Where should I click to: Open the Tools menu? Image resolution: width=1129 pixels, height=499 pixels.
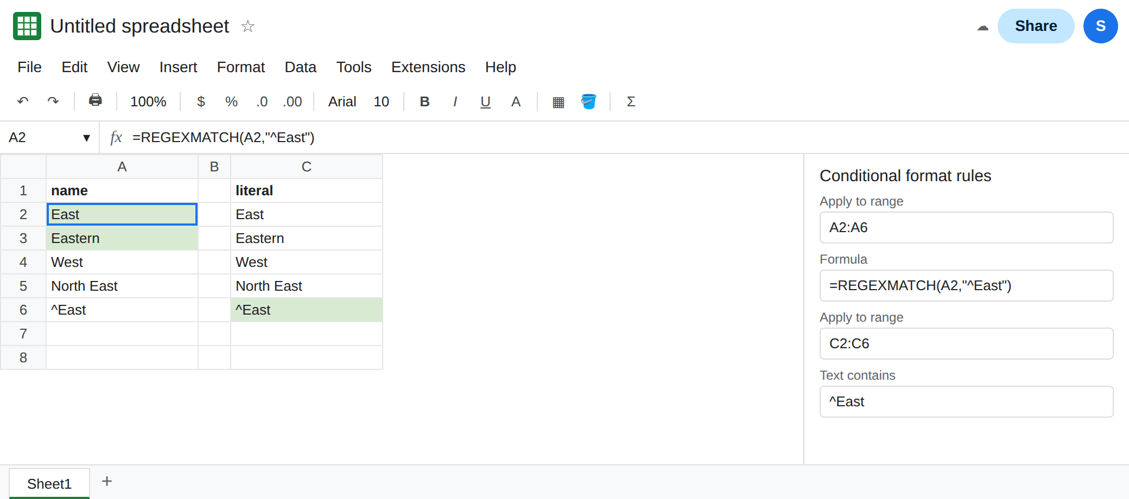(x=353, y=67)
